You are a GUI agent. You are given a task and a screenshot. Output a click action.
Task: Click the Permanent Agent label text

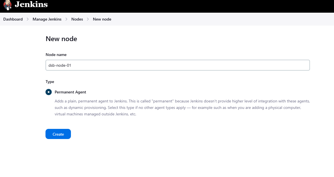coord(70,92)
